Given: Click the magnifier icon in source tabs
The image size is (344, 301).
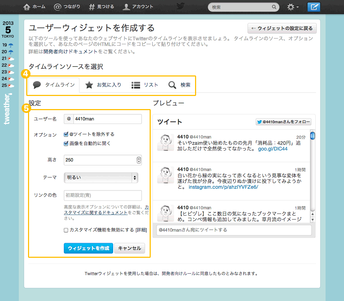Looking at the screenshot, I should 172,85.
